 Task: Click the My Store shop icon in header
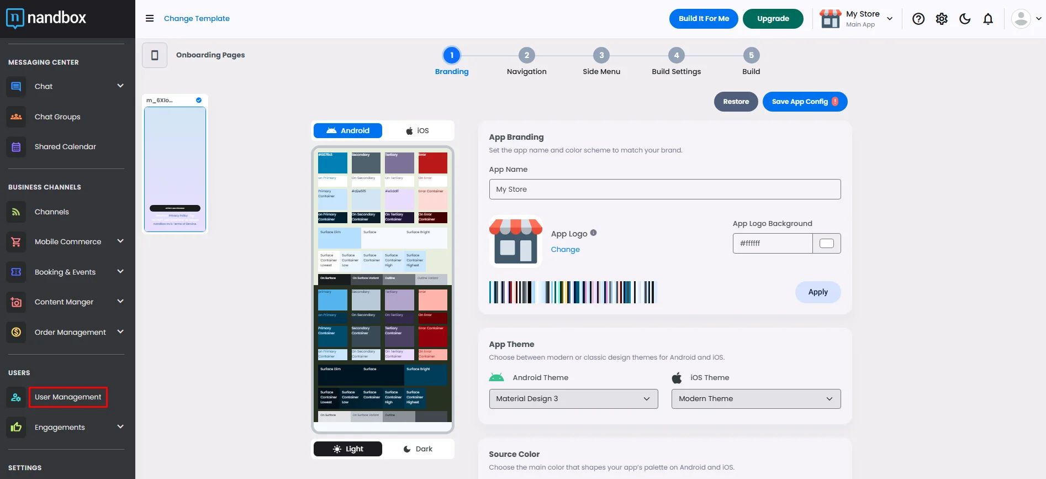click(x=830, y=19)
